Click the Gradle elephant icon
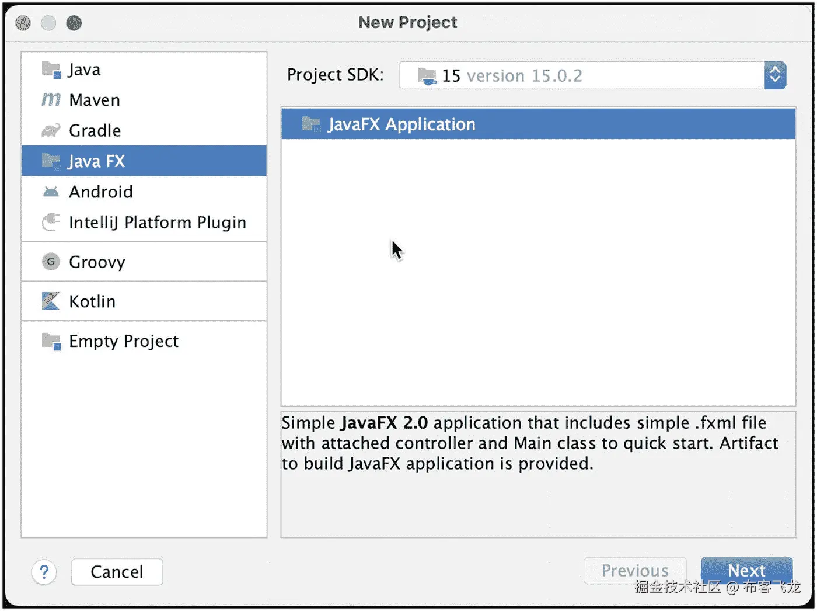 pos(51,130)
